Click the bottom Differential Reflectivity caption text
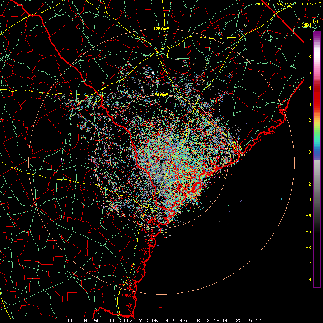Screen dimensions: 323x323 point(161,320)
